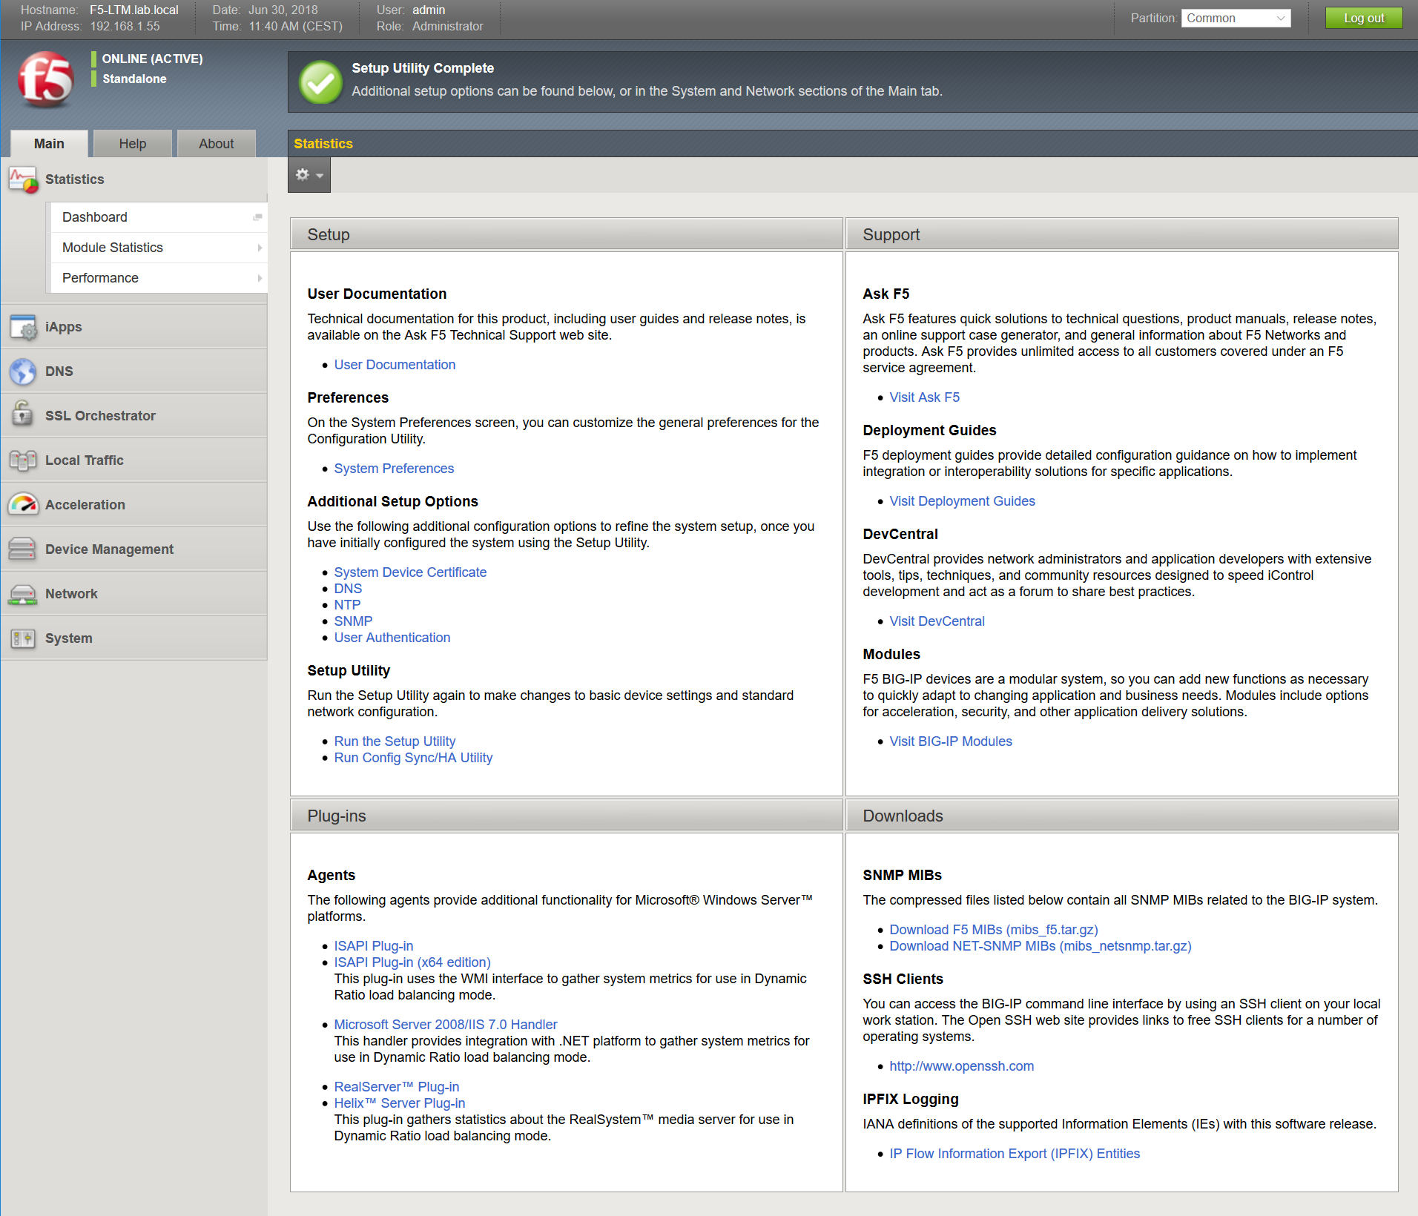Click the Network switch icon
Image resolution: width=1418 pixels, height=1216 pixels.
pyautogui.click(x=23, y=594)
